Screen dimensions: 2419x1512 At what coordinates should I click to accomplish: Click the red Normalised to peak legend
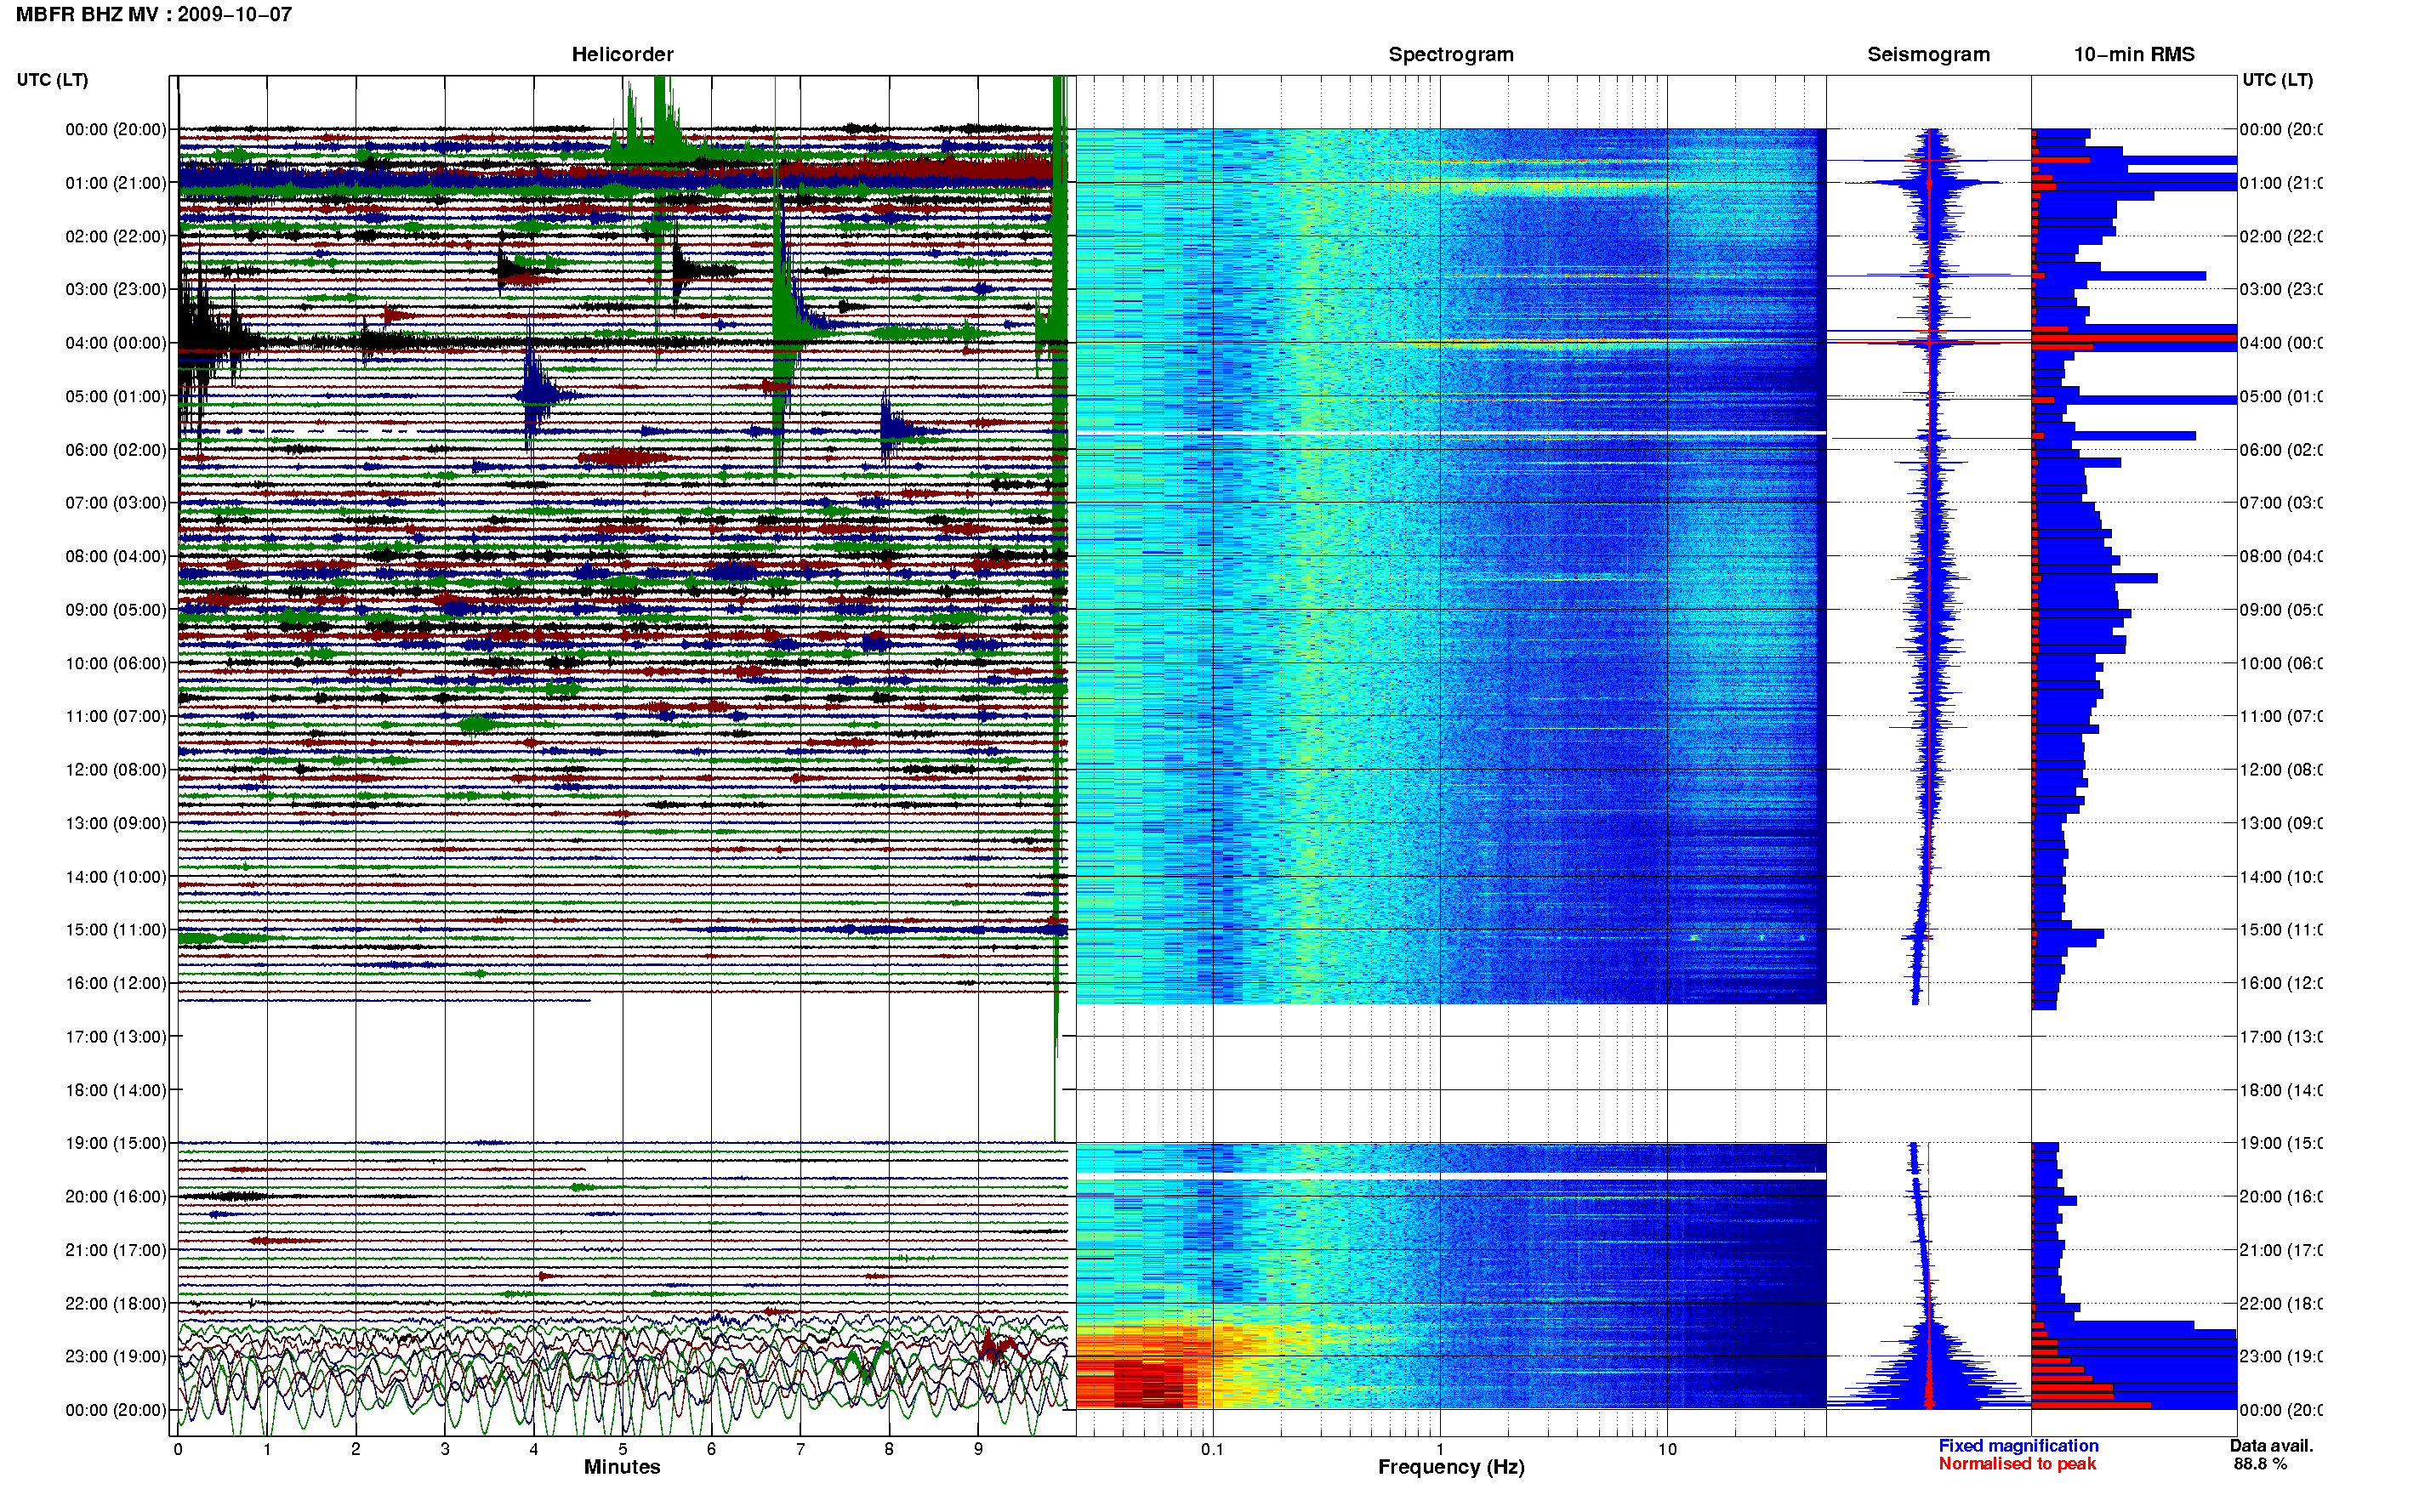tap(2017, 1464)
